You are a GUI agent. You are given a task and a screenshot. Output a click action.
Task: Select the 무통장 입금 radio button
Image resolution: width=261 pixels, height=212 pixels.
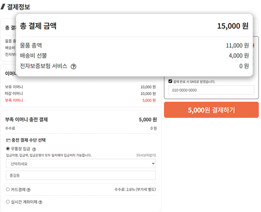click(x=8, y=149)
